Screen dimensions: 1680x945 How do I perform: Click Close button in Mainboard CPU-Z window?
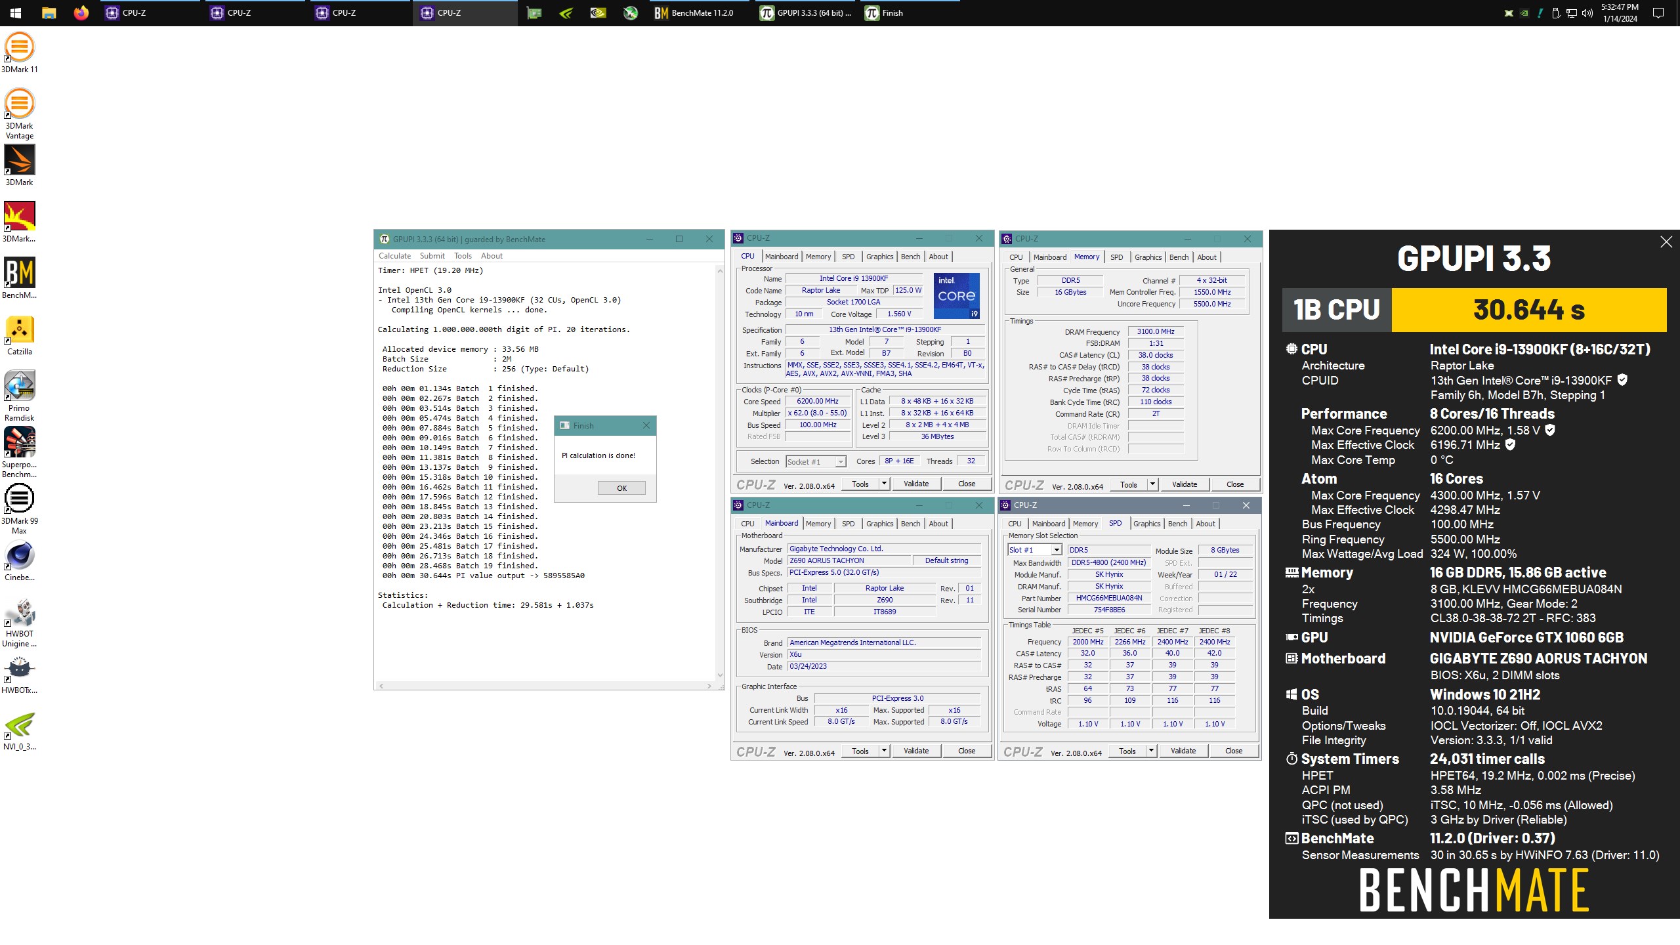tap(967, 751)
